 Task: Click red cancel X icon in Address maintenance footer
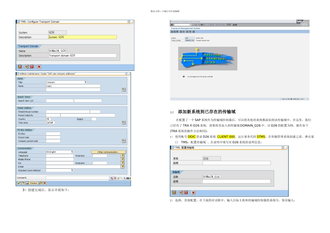pos(44,183)
